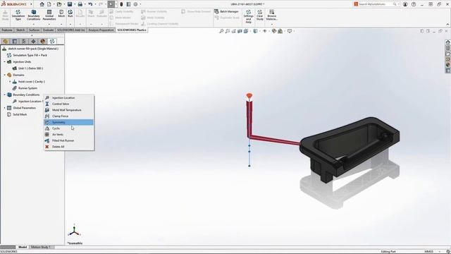Collapse the Boundary Conditions tree node
The width and height of the screenshot is (451, 254).
pos(5,95)
